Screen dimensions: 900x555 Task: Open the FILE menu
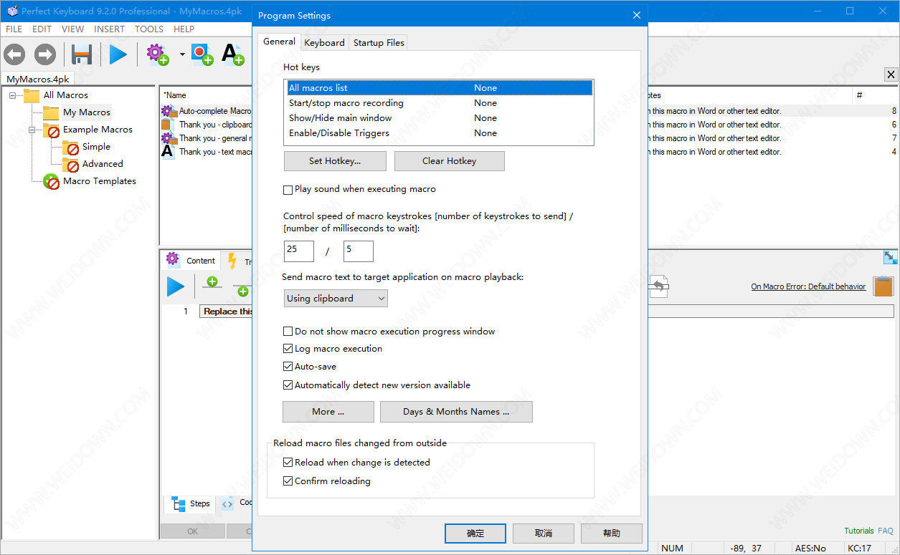(x=14, y=29)
